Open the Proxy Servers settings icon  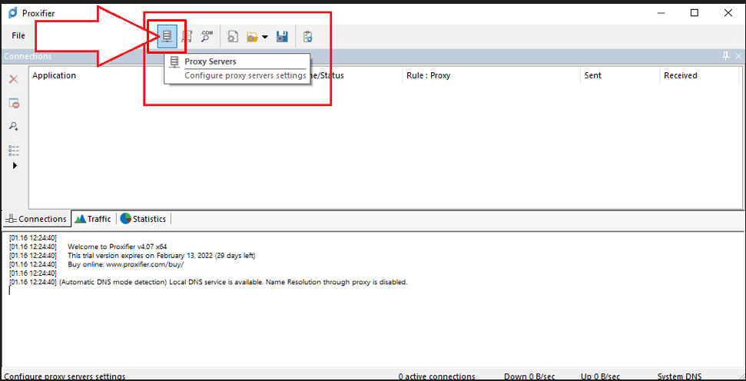click(x=167, y=36)
